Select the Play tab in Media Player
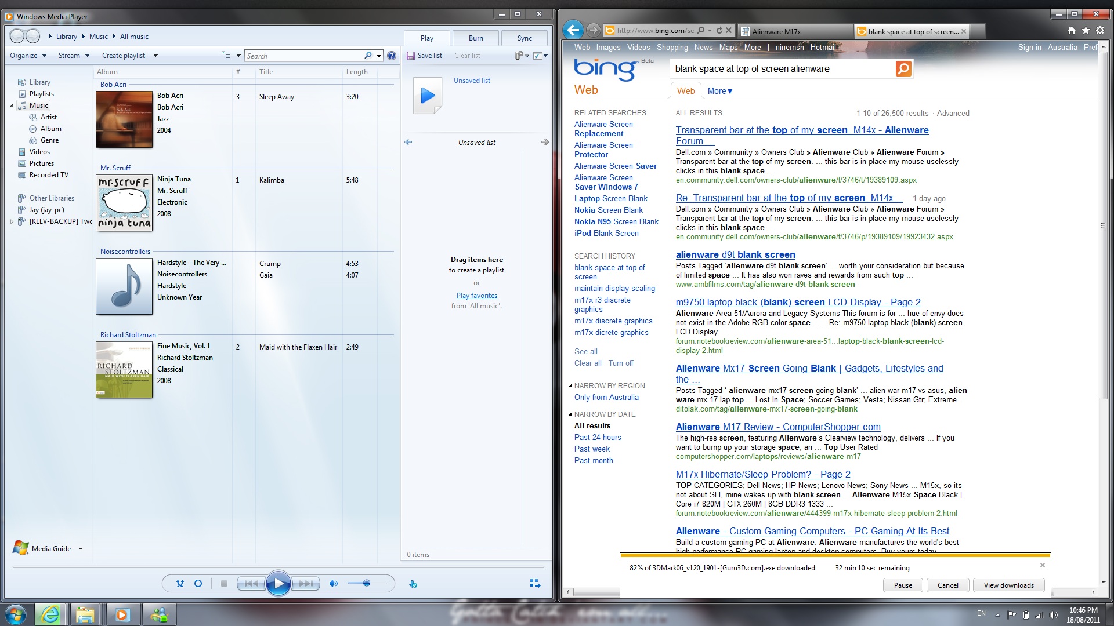Screen dimensions: 1114x626 coord(427,38)
